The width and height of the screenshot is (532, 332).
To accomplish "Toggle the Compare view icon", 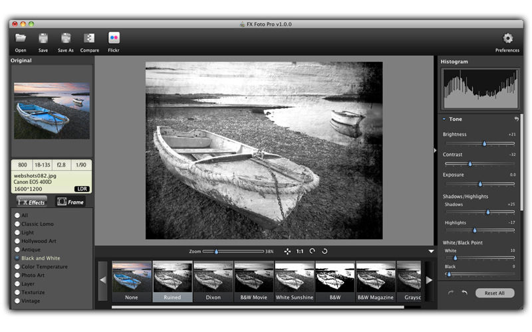I will tap(89, 38).
